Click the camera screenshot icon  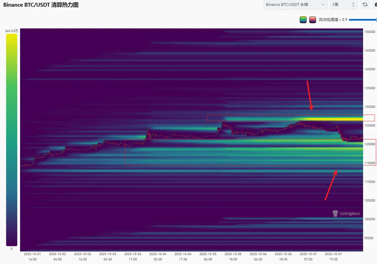375,5
